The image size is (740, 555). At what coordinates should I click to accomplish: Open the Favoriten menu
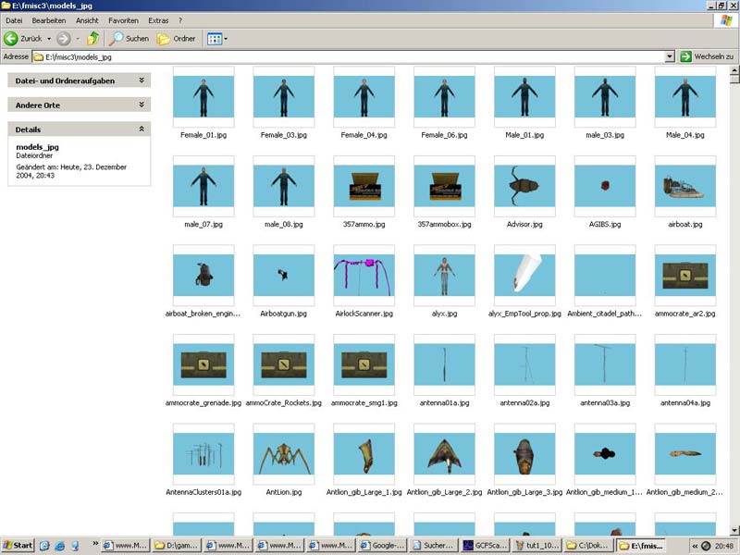click(x=123, y=20)
